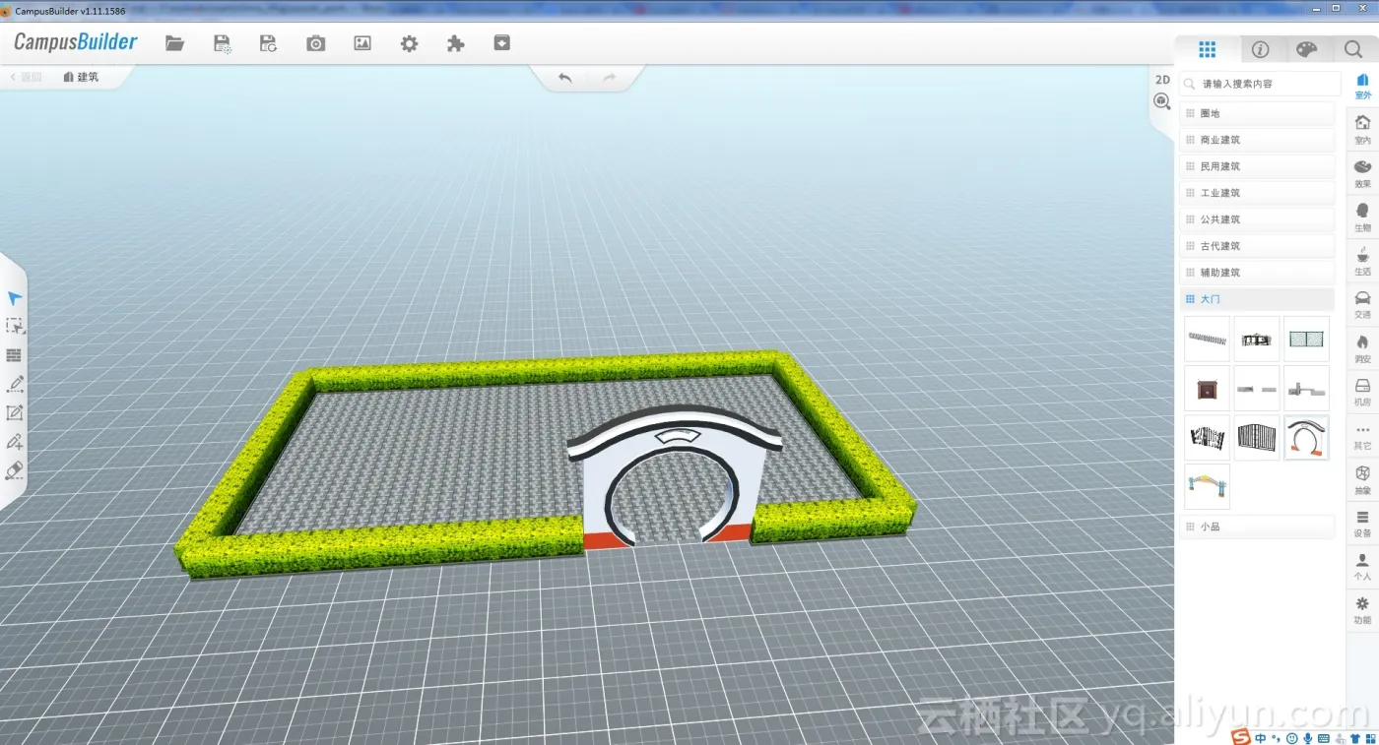Open the 功能 function category
This screenshot has height=745, width=1379.
coord(1362,609)
